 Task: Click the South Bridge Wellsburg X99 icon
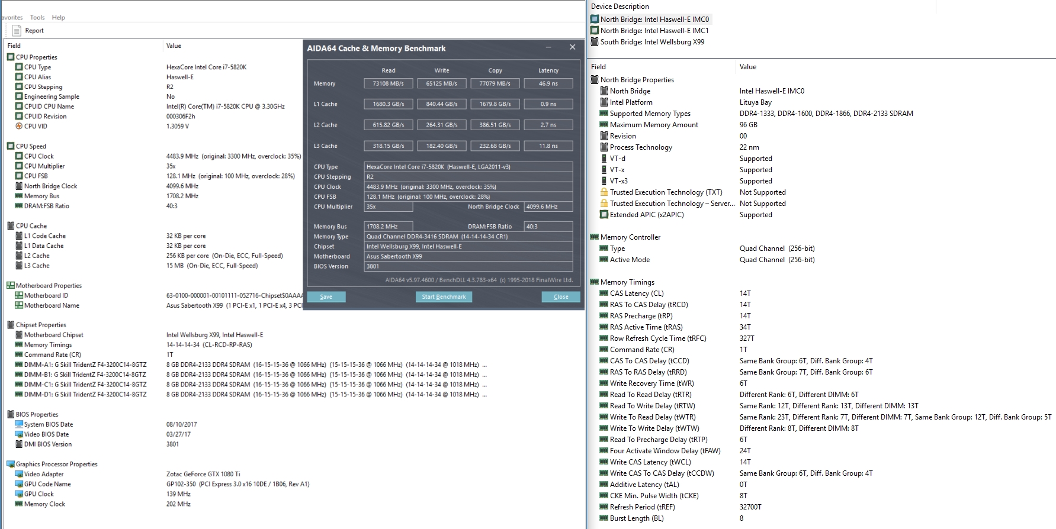click(595, 42)
